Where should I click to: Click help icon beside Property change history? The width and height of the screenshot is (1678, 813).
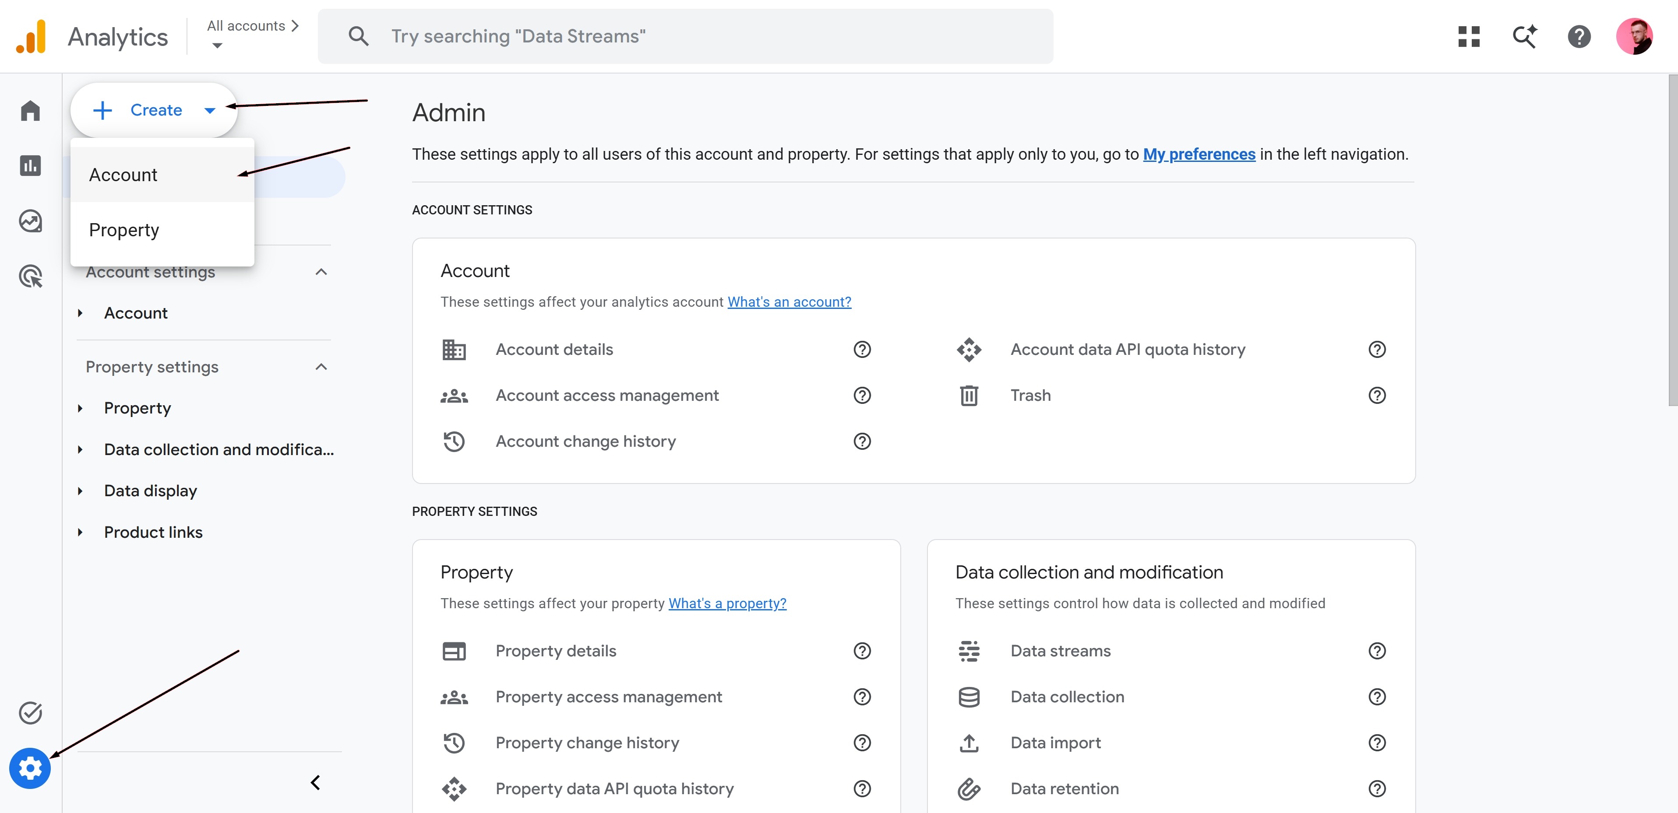[862, 743]
